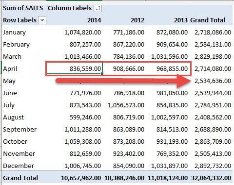This screenshot has width=234, height=185.
Task: Select cell with value 814,513.00
Action: click(172, 130)
